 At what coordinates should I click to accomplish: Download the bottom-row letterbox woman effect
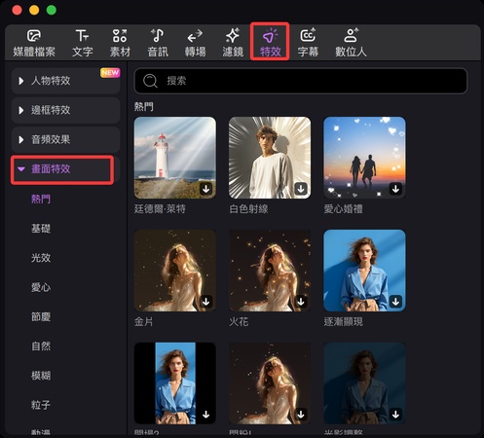[206, 415]
